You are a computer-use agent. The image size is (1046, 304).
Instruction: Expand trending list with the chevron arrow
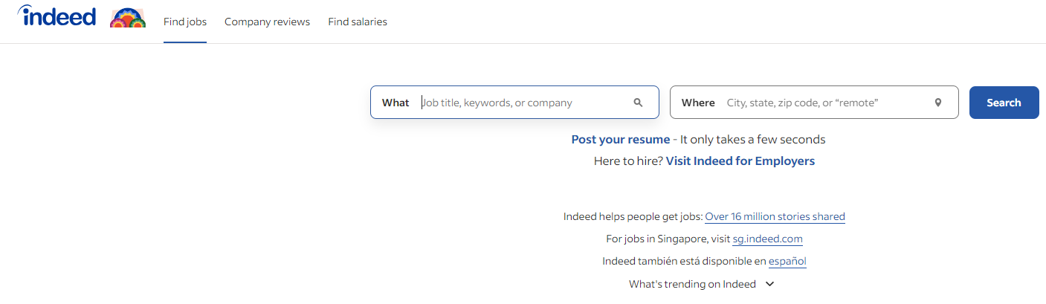(769, 284)
